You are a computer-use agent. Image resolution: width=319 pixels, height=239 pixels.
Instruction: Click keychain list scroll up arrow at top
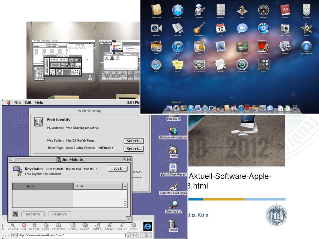pos(125,186)
